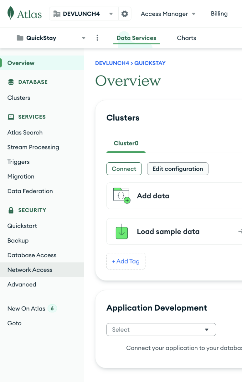Image resolution: width=242 pixels, height=382 pixels.
Task: Click the SERVICES section label
Action: [32, 117]
